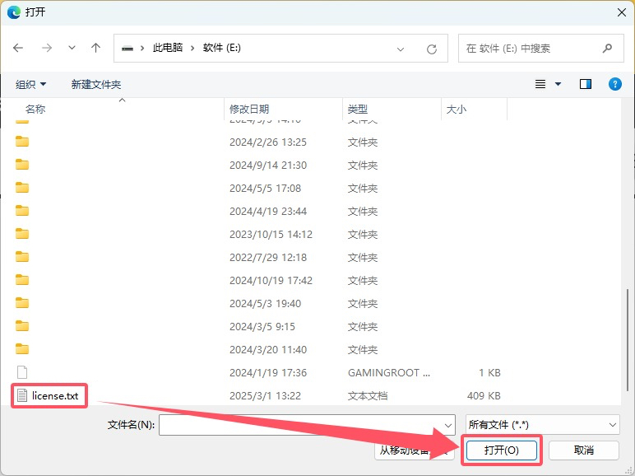Go up one folder level

[x=95, y=49]
